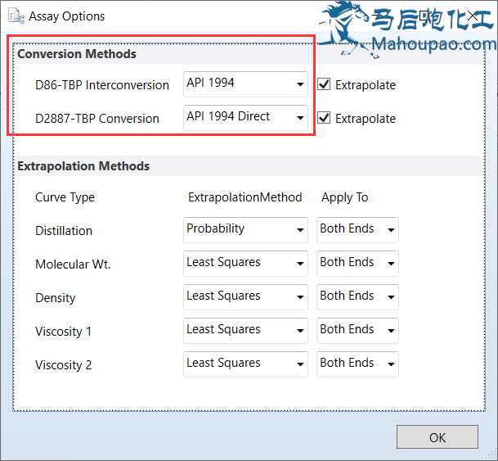The width and height of the screenshot is (498, 461).
Task: Expand the Density extrapolation method dropdown
Action: click(x=245, y=297)
